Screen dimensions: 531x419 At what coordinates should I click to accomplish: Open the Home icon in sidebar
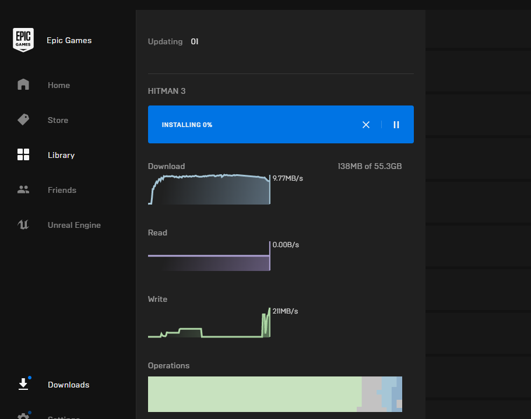pyautogui.click(x=23, y=84)
